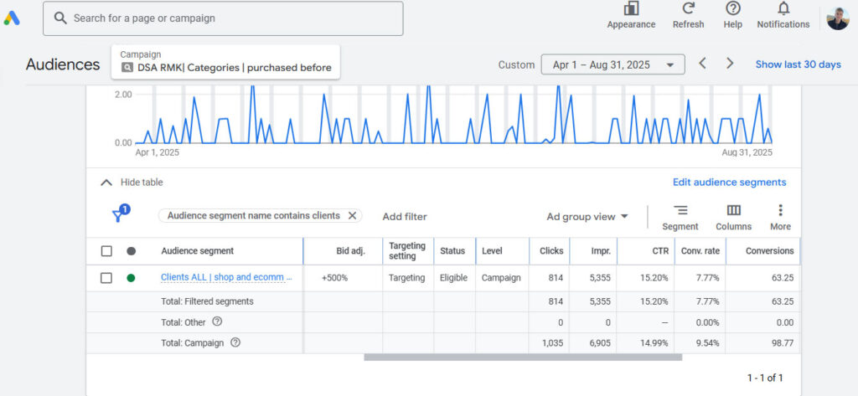Sort by the Conversions column header

pos(768,251)
